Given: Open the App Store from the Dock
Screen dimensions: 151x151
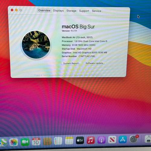Looking at the screenshot, I should (123, 140).
